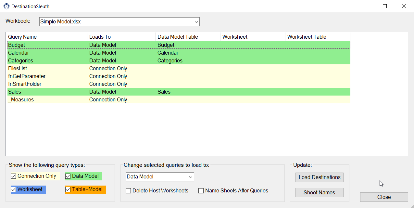Disable the Table+Model query type filter
This screenshot has width=414, height=208.
pos(68,189)
